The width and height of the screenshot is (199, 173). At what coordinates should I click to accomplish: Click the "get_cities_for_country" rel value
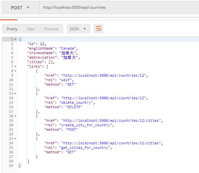(84, 148)
